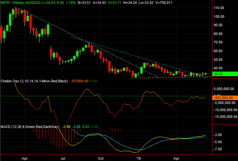
Task: Click the Chaikin value -933804.06 in header
Action: [x=79, y=81]
